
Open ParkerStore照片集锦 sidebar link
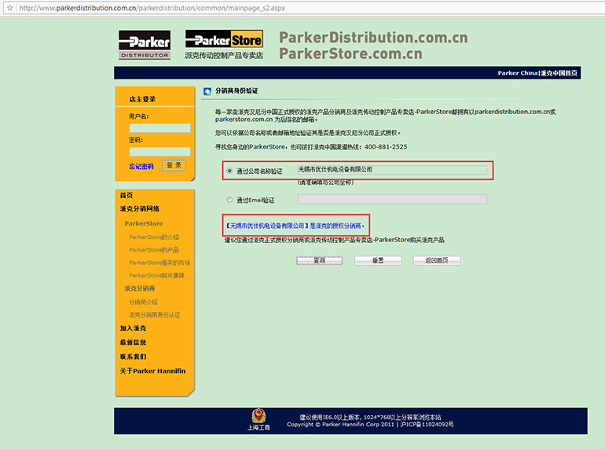[156, 275]
